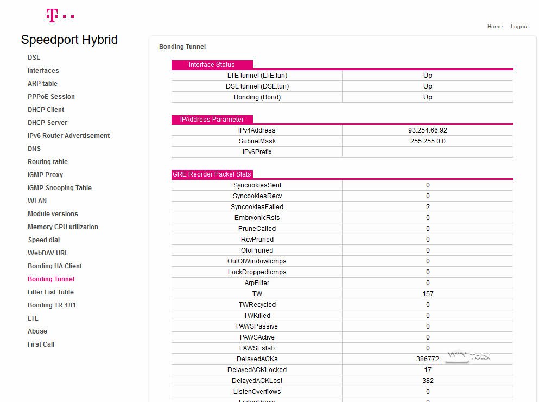Click GRE Reorder Packet Stats header
This screenshot has height=402, width=539.
[212, 174]
